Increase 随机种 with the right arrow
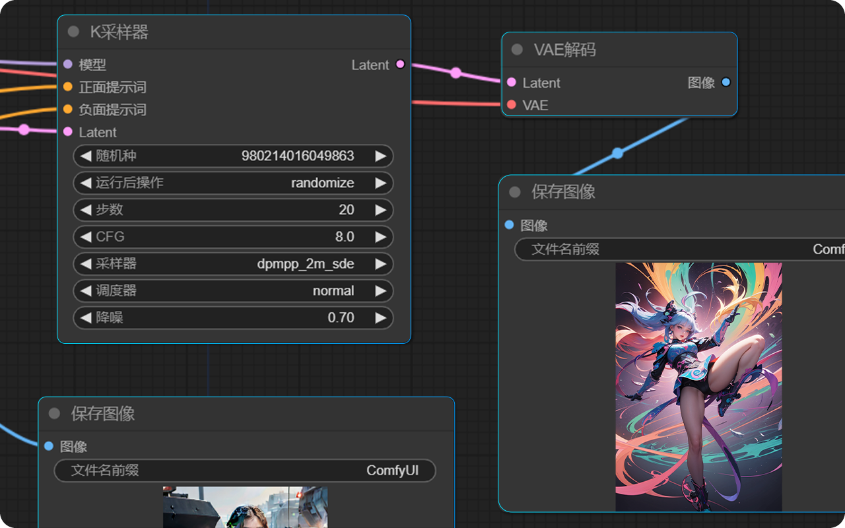This screenshot has height=528, width=845. tap(381, 156)
